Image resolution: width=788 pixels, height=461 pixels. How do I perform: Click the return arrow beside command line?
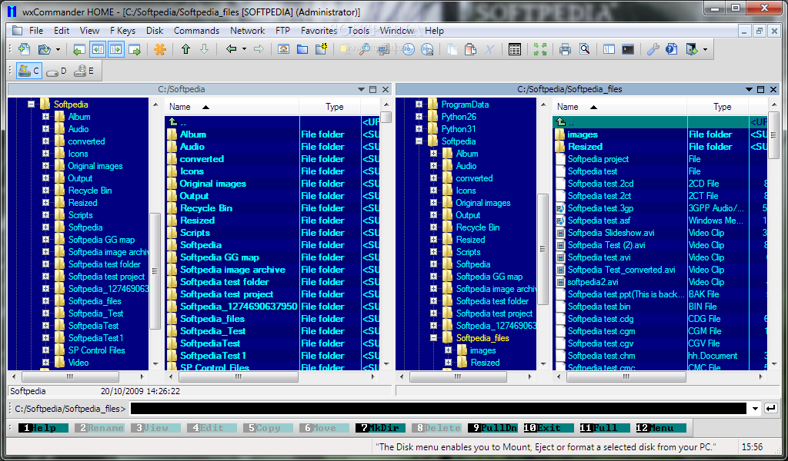770,409
